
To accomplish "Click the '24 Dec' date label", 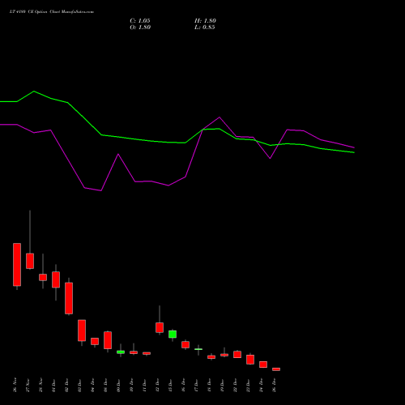I will pyautogui.click(x=261, y=385).
